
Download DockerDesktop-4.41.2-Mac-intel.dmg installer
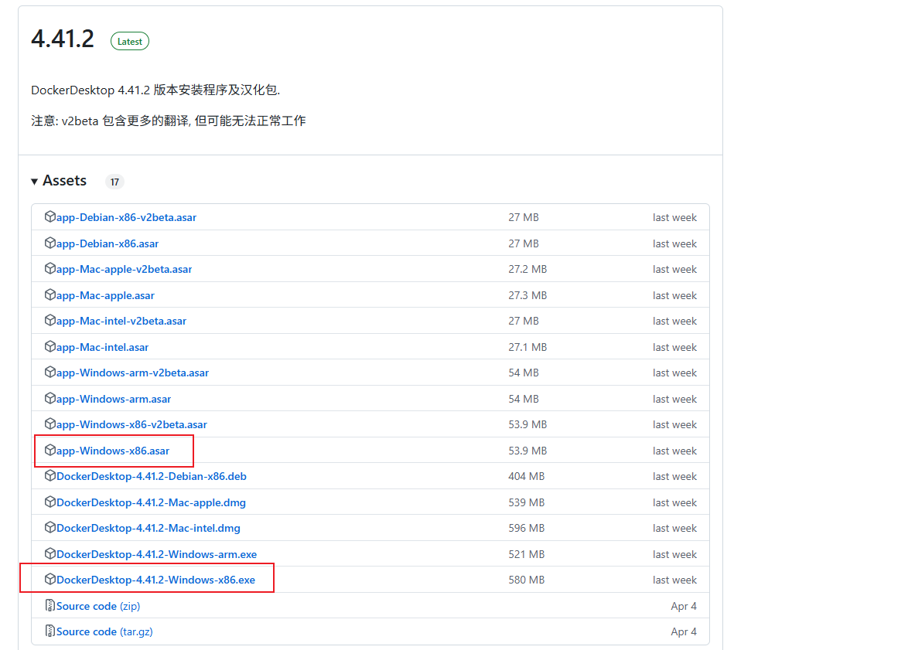coord(149,528)
